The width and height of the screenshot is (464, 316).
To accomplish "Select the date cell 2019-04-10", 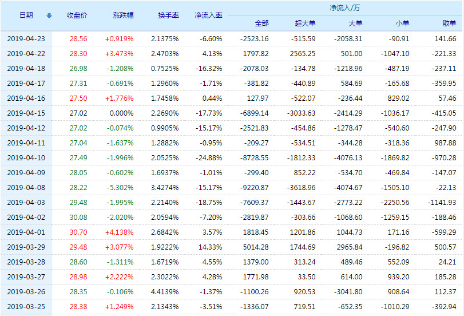I will [26, 158].
